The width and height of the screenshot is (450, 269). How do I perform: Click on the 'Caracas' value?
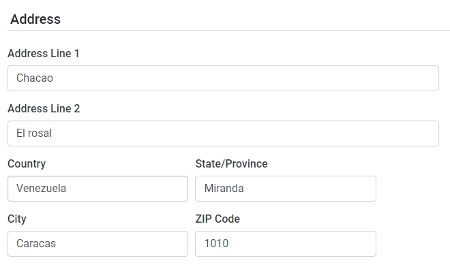(36, 243)
